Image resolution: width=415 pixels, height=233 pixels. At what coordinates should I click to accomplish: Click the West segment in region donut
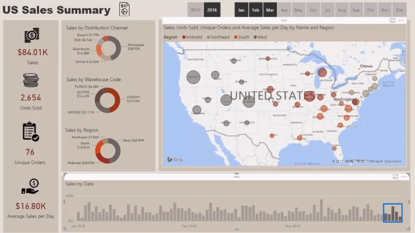116,150
